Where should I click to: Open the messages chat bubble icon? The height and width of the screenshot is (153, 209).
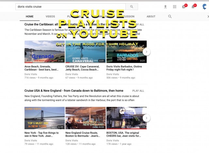point(185,6)
